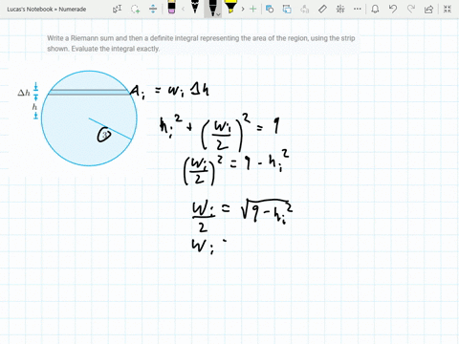Select the text object selection tool
This screenshot has height=344, width=459.
(117, 9)
